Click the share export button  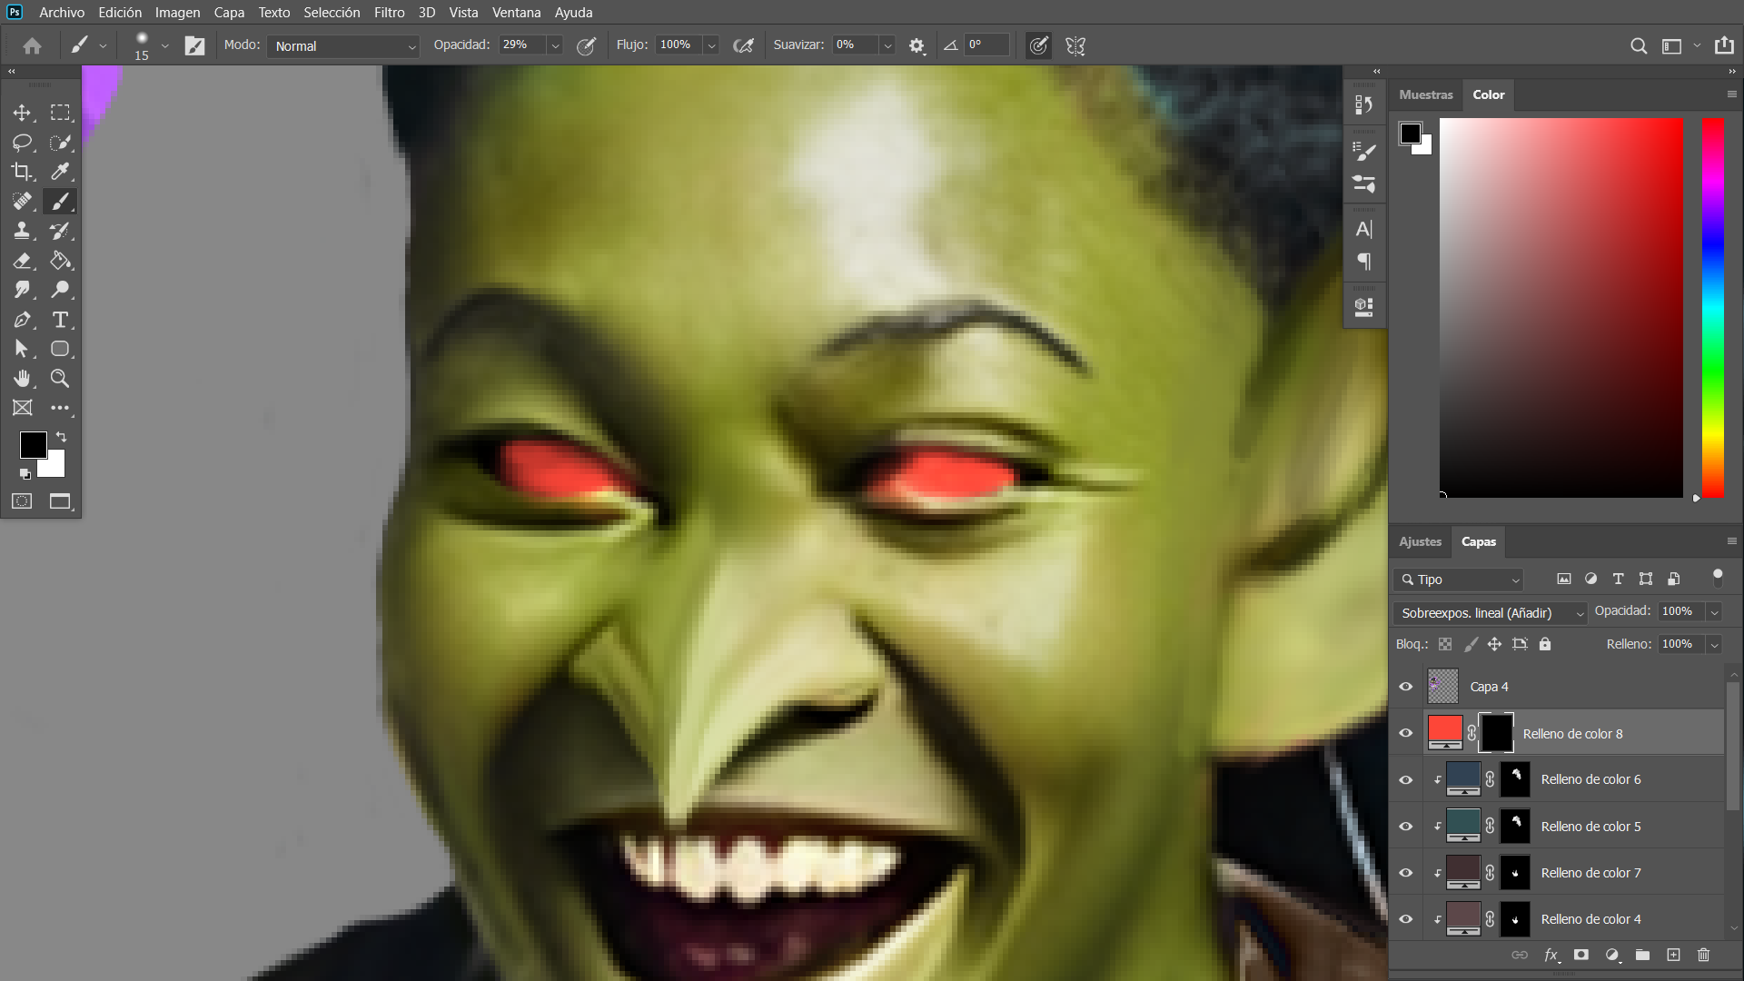1724,45
